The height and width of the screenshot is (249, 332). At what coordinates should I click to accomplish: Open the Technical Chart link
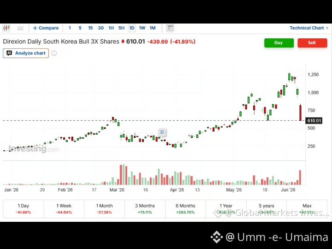pyautogui.click(x=309, y=28)
